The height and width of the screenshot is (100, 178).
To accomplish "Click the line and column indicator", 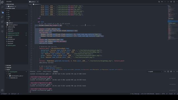I will coord(147,94).
